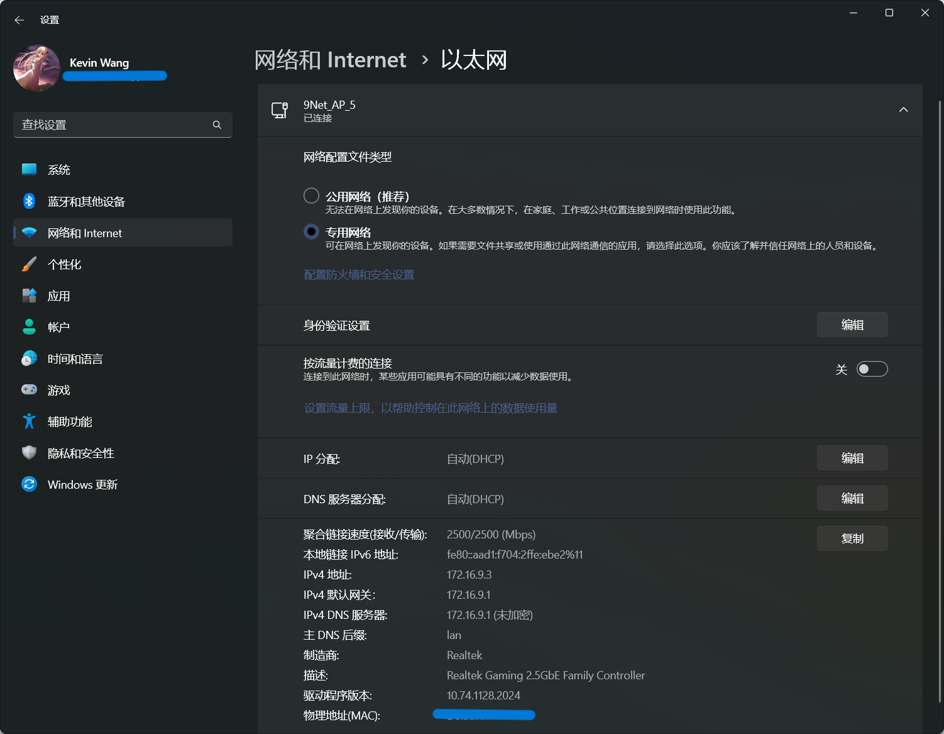Click 复制 to copy network properties
Image resolution: width=944 pixels, height=734 pixels.
click(x=852, y=538)
